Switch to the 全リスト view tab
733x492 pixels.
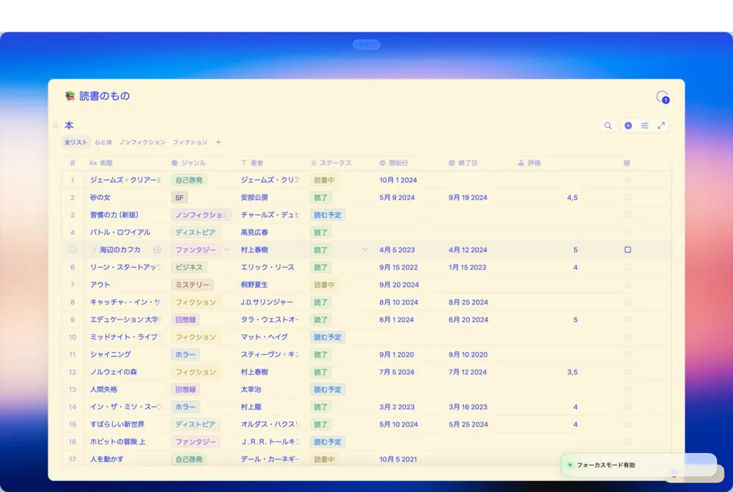coord(75,142)
